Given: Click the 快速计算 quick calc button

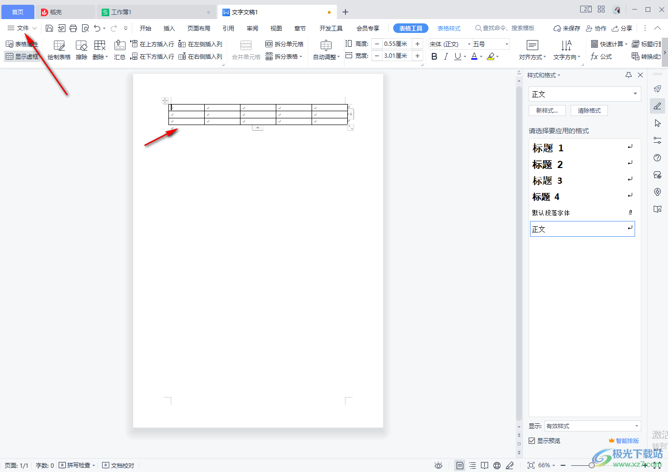Looking at the screenshot, I should [x=609, y=44].
